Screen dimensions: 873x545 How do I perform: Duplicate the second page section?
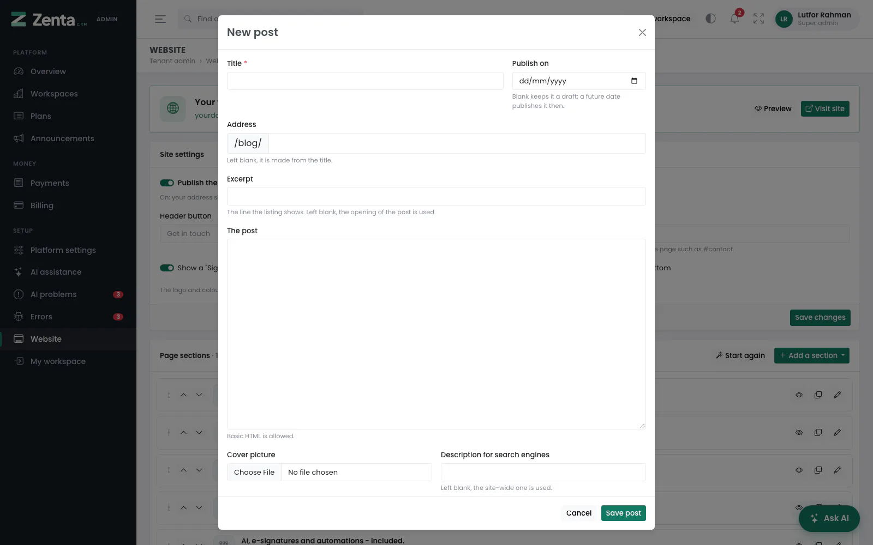(x=818, y=432)
